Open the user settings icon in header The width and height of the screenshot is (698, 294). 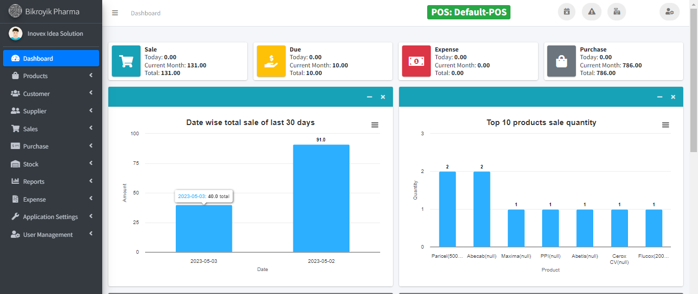[x=669, y=12]
